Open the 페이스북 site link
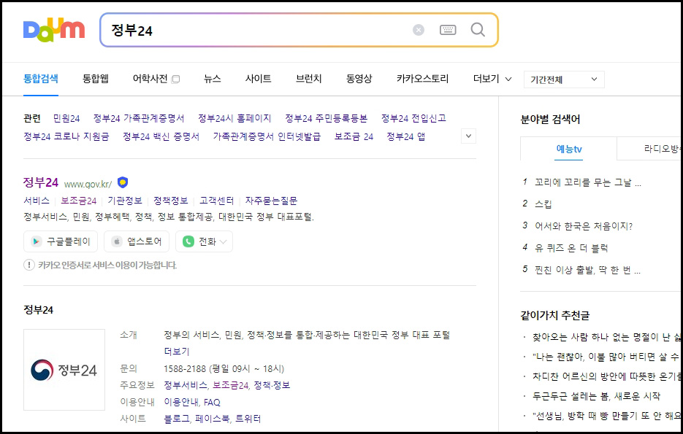The image size is (683, 434). coord(212,419)
